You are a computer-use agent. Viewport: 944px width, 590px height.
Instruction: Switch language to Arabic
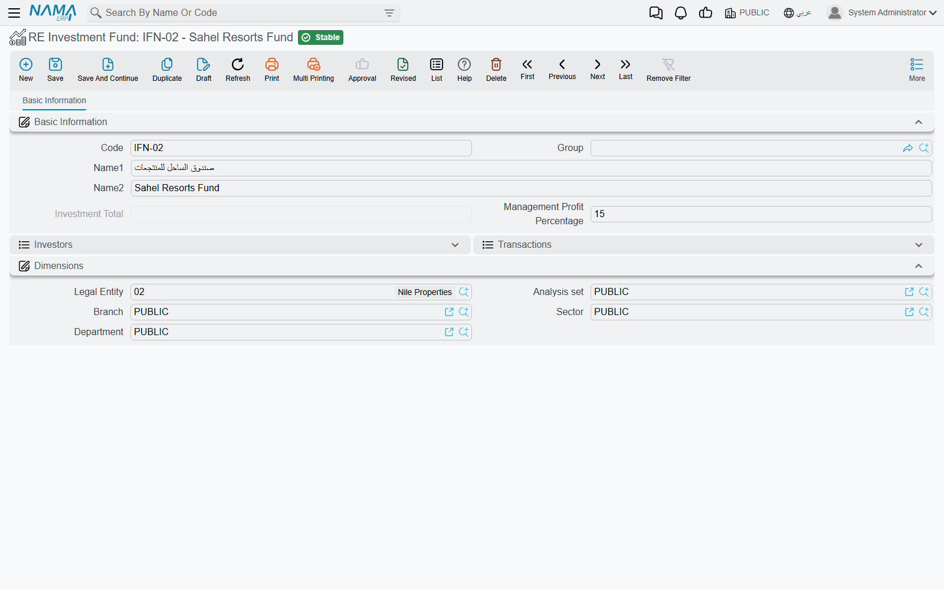[798, 13]
